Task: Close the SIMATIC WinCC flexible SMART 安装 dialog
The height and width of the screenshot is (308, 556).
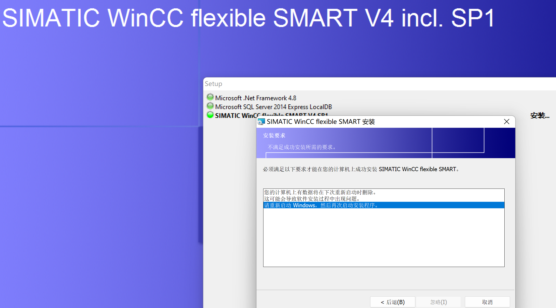Action: [x=506, y=122]
